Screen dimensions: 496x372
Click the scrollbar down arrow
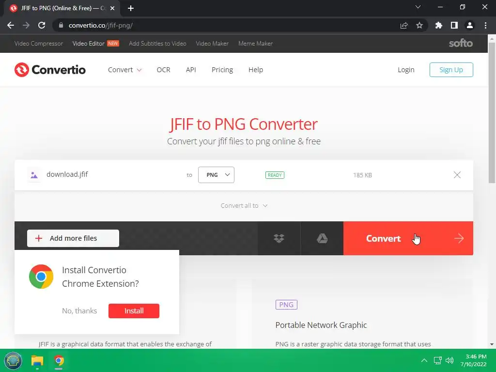[x=492, y=344]
